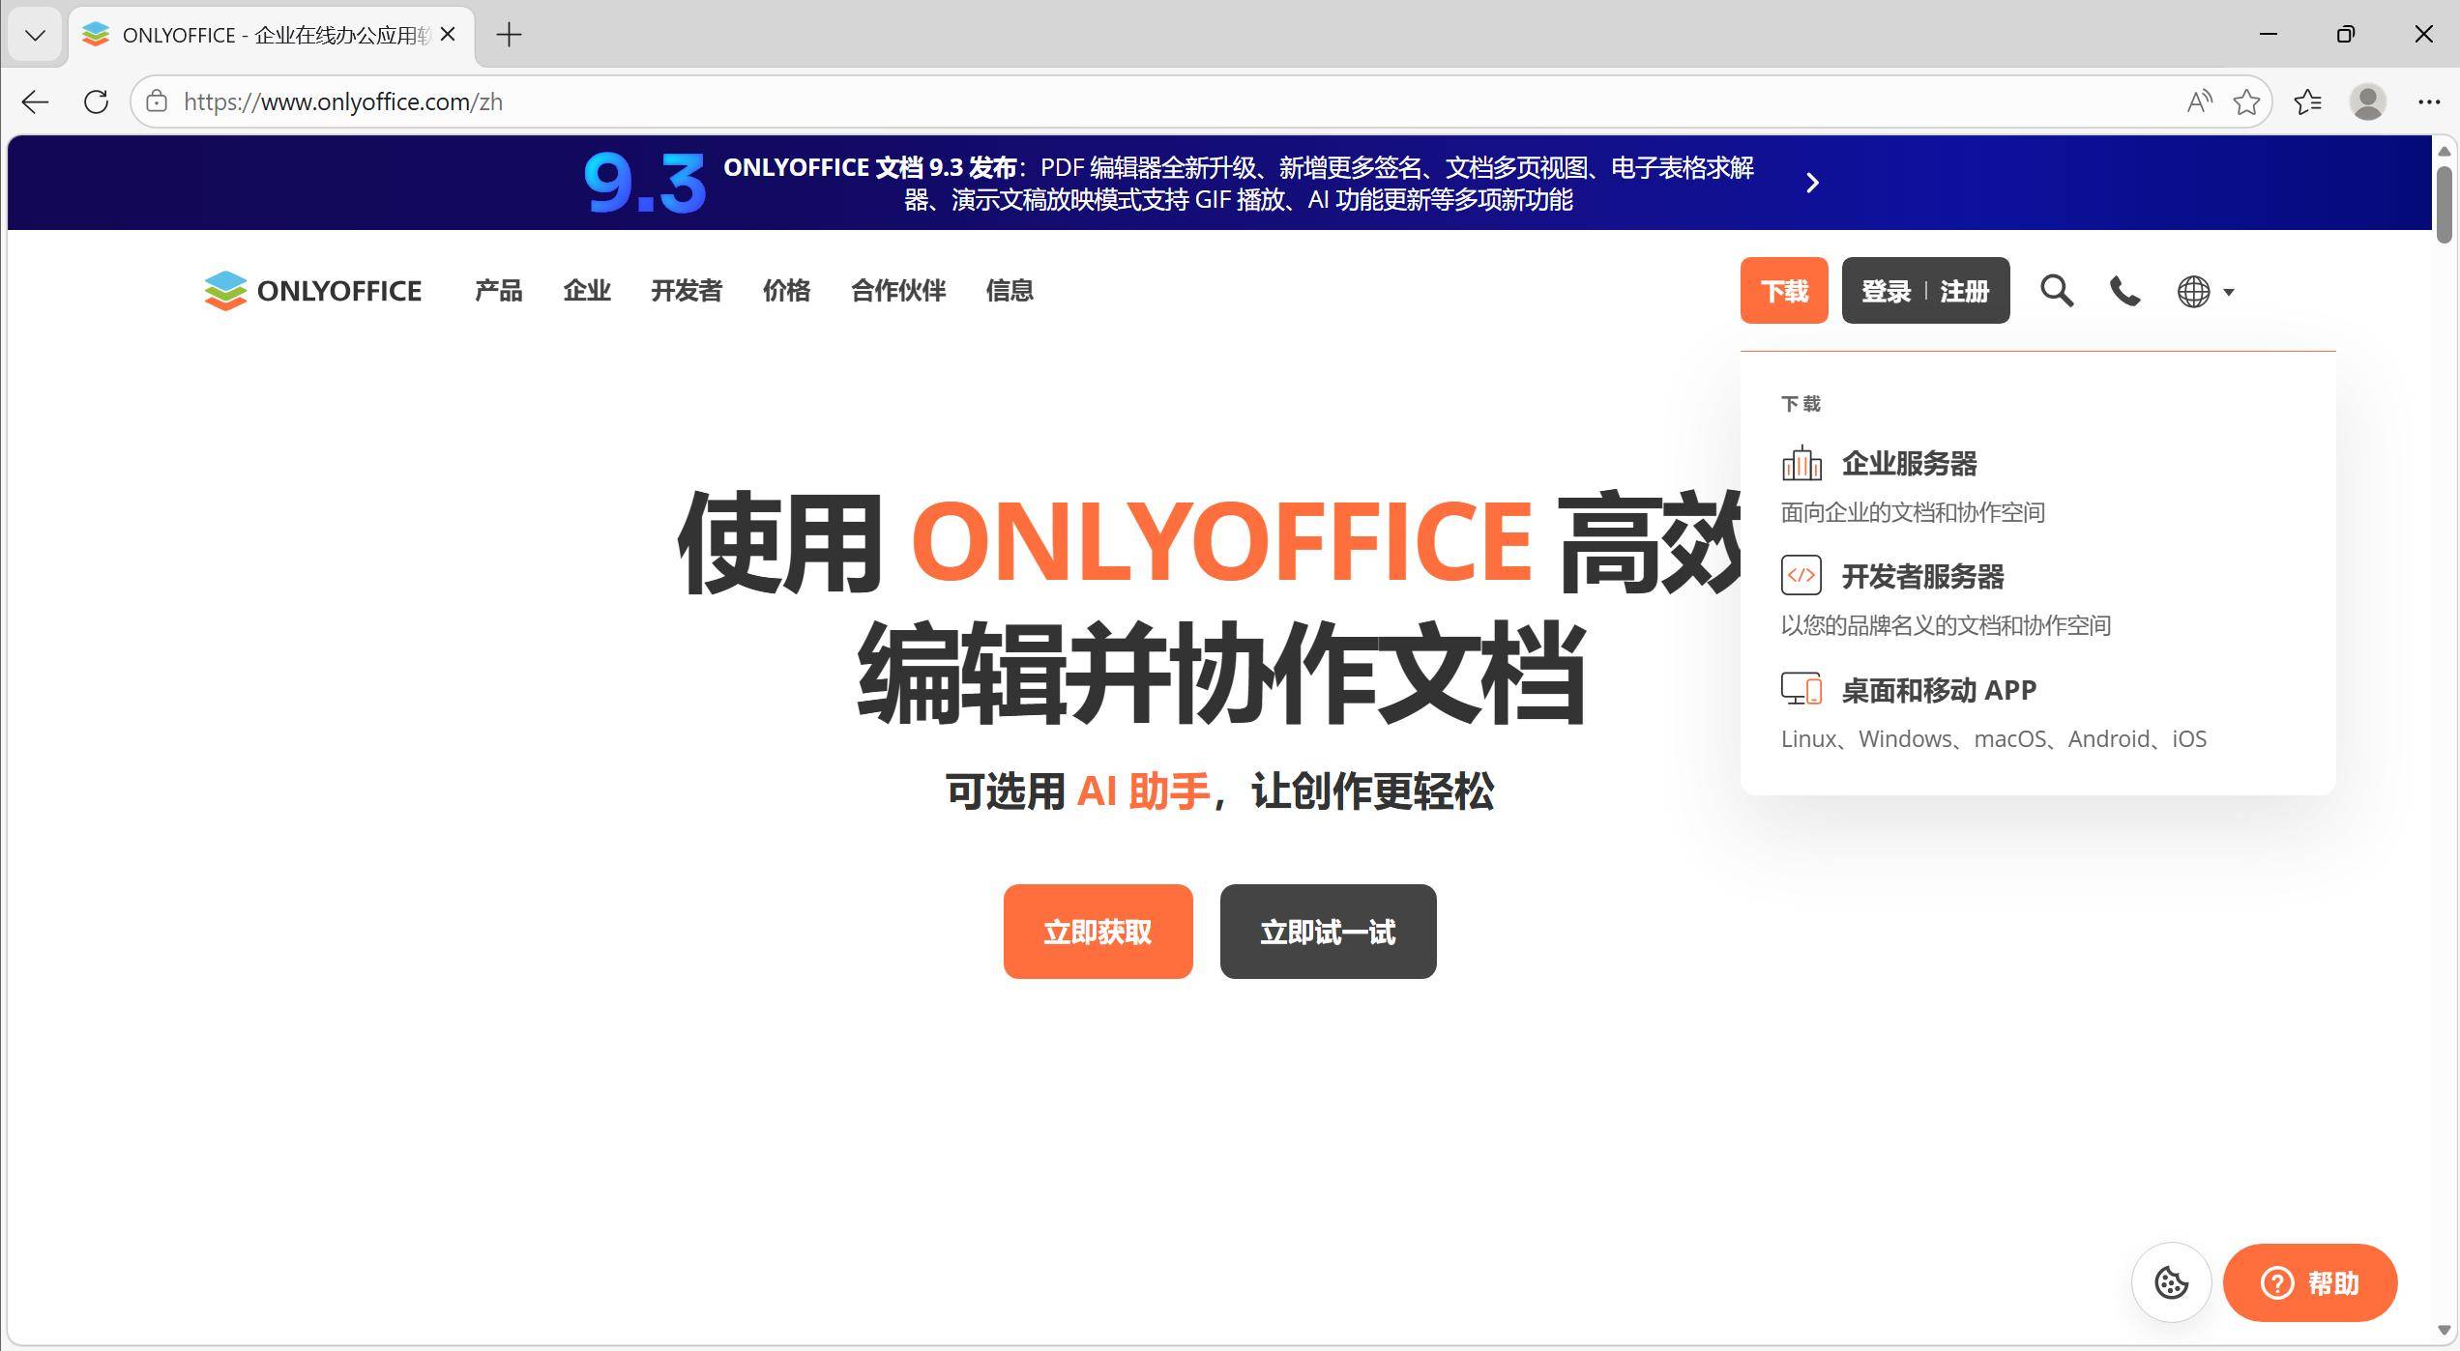Click the 立即获取 button
Viewport: 2460px width, 1351px height.
pyautogui.click(x=1098, y=932)
